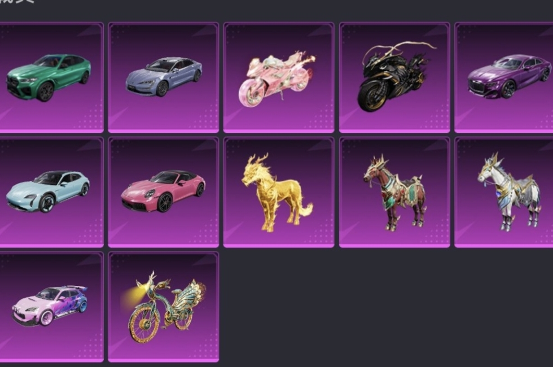Pick the golden Qilin mount

(279, 192)
